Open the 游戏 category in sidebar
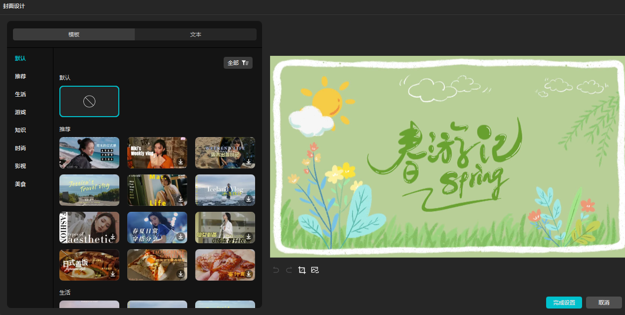The image size is (625, 315). (20, 112)
